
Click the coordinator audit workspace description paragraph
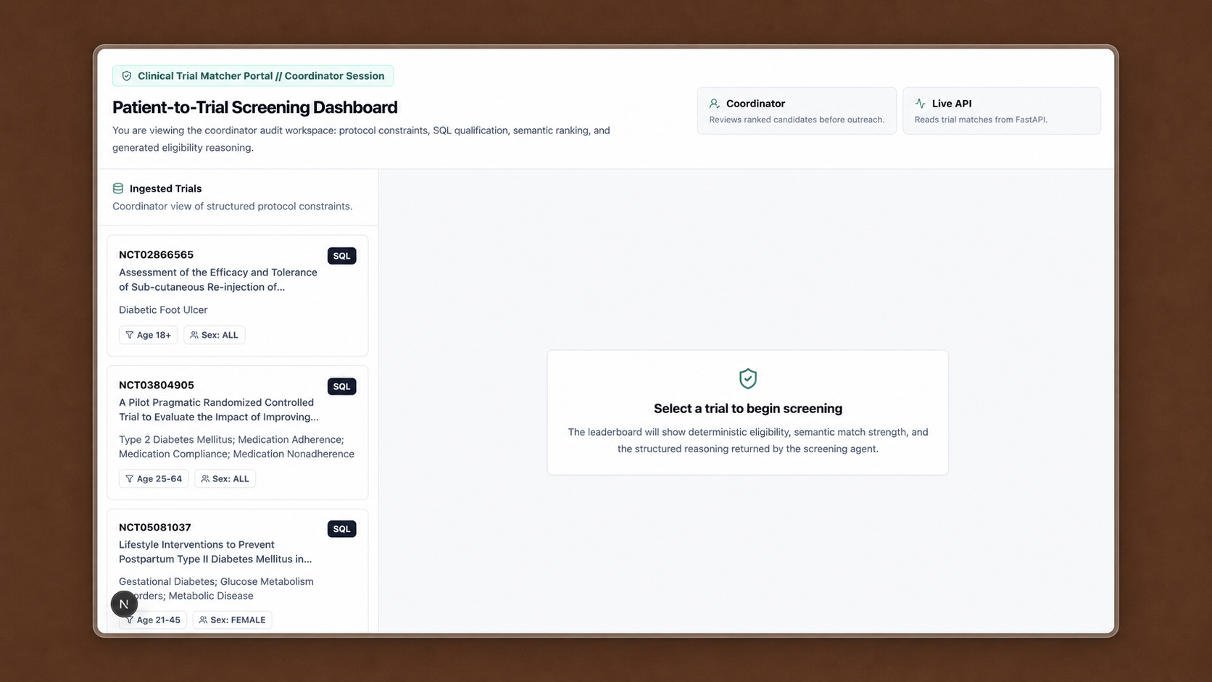tap(361, 139)
